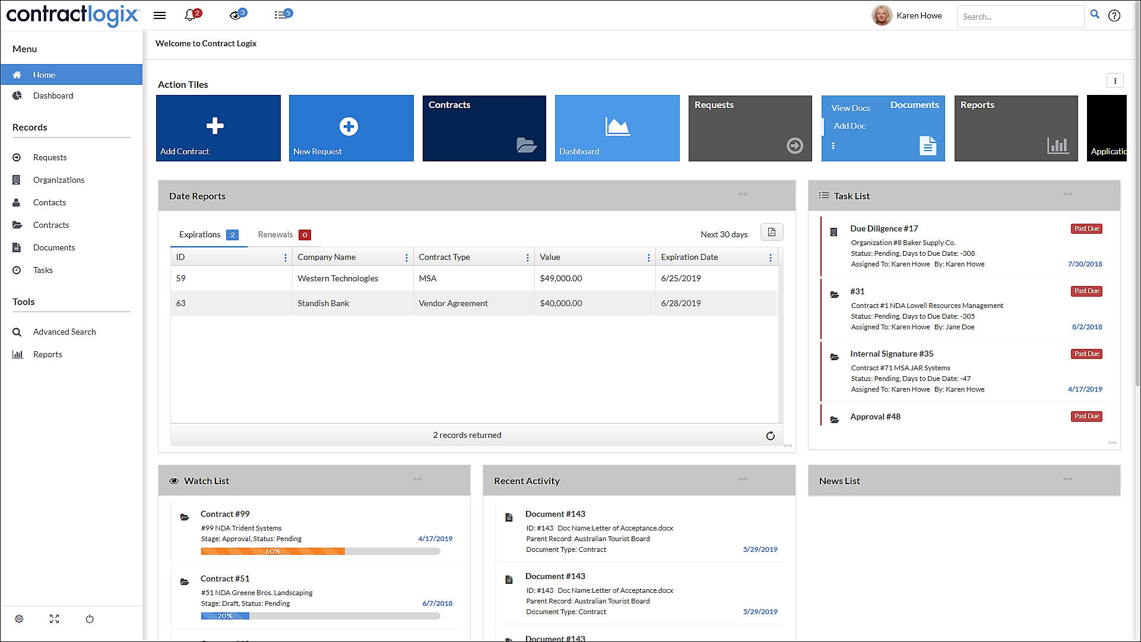This screenshot has width=1141, height=642.
Task: Click the search magnifier icon in the header
Action: [x=1095, y=14]
